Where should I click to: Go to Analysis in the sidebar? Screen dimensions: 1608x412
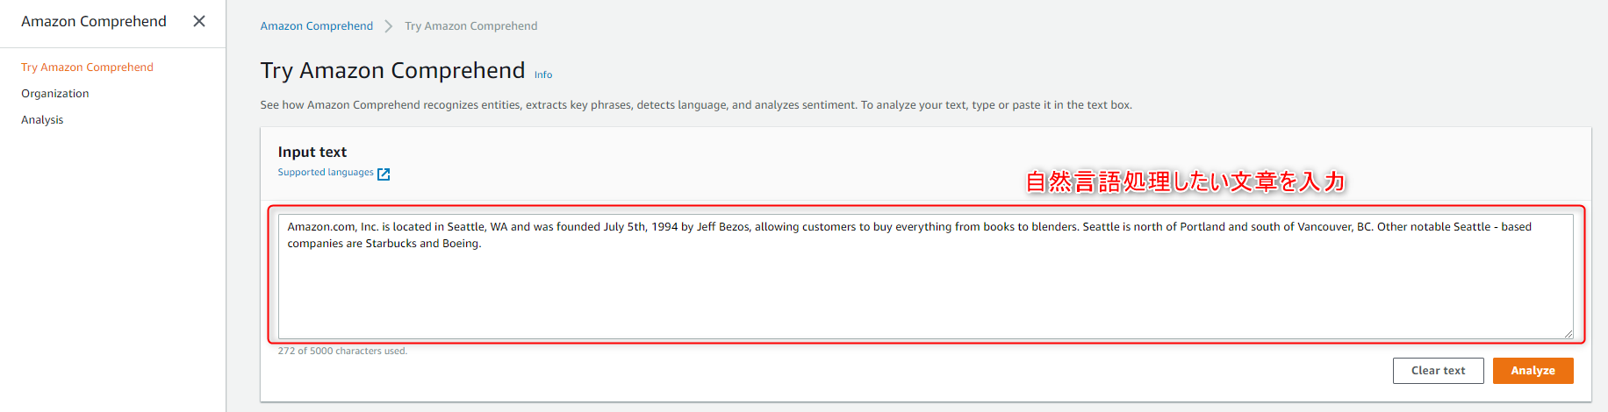pyautogui.click(x=42, y=120)
